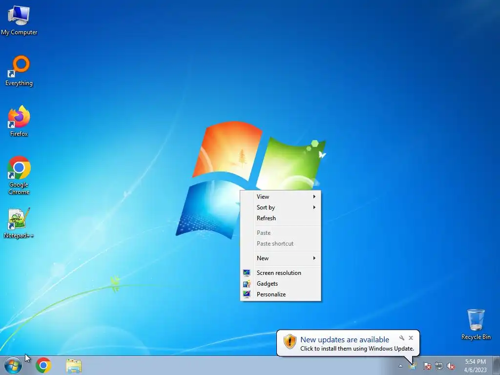Close the Windows Update notification balloon
The image size is (500, 375).
[x=411, y=338]
